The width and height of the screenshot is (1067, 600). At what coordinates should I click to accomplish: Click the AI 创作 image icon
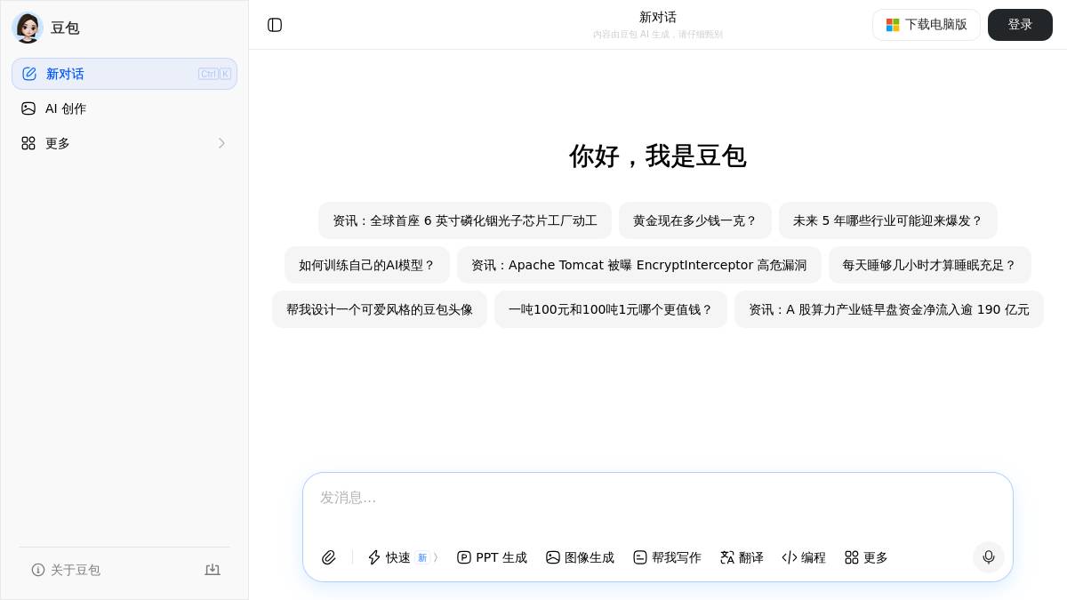click(x=28, y=108)
